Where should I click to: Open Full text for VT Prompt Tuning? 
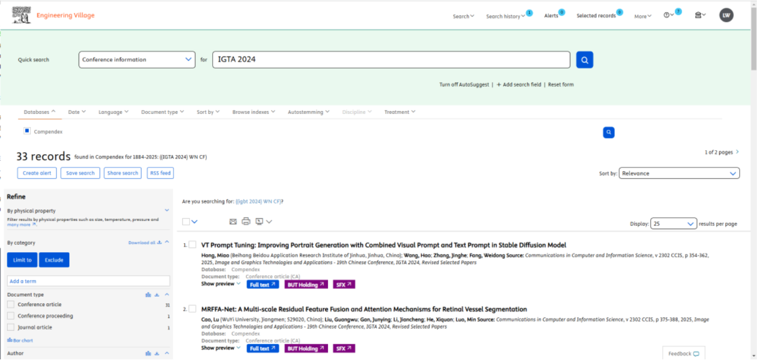(262, 285)
